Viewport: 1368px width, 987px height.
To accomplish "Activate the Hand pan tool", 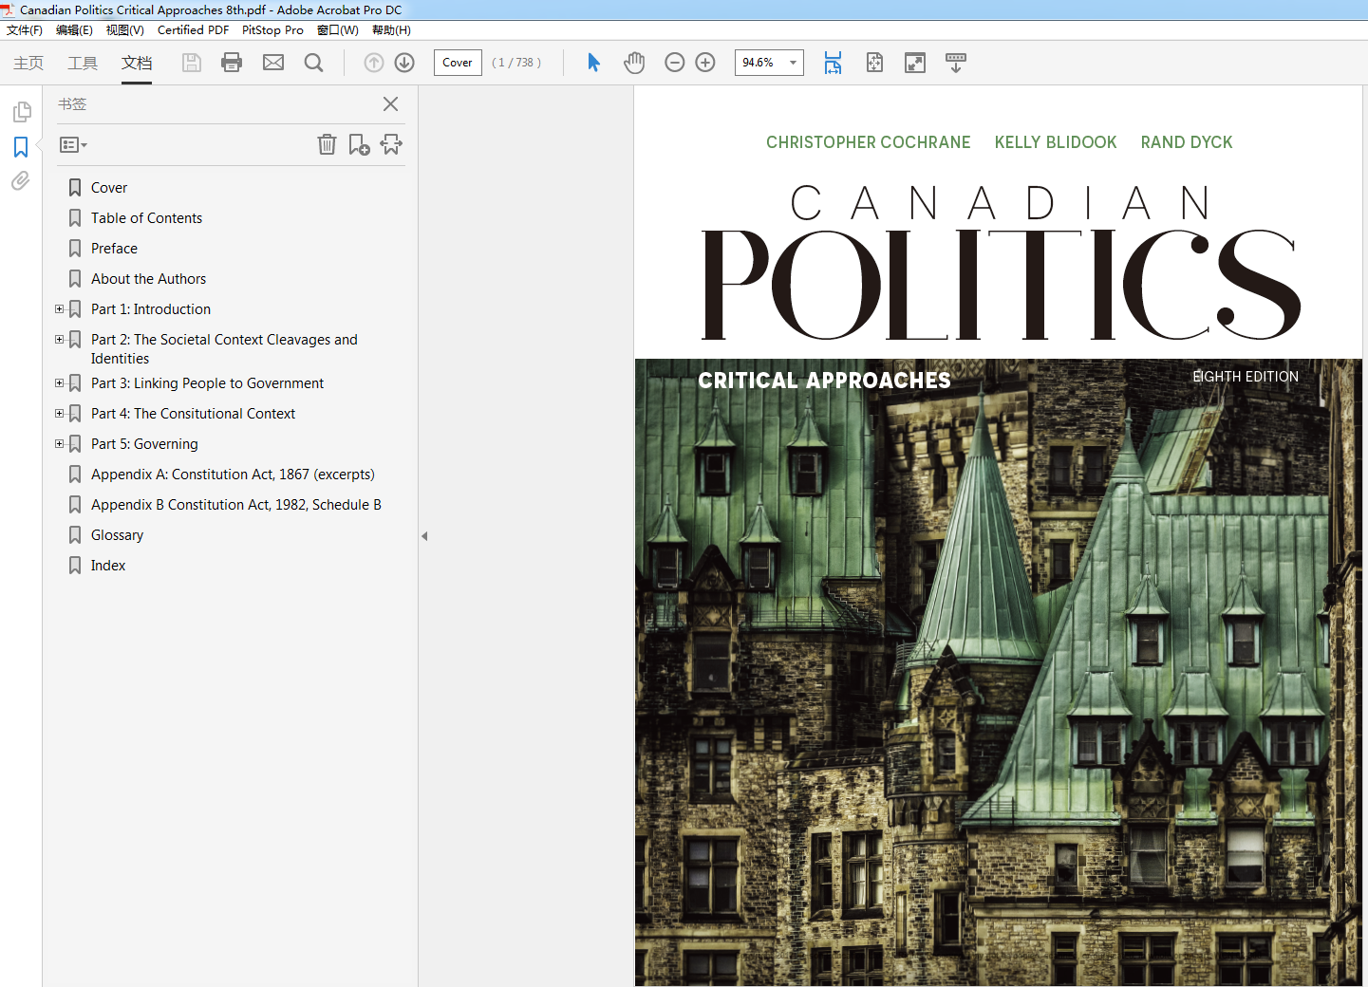I will [x=634, y=63].
